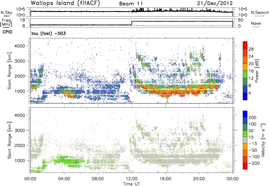Screen dimensions: 269x186
Task: Click the '18' frequency axis tick
Action: click(x=23, y=20)
